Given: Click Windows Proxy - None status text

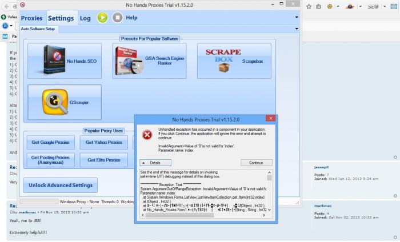Looking at the screenshot, I should [x=79, y=201].
